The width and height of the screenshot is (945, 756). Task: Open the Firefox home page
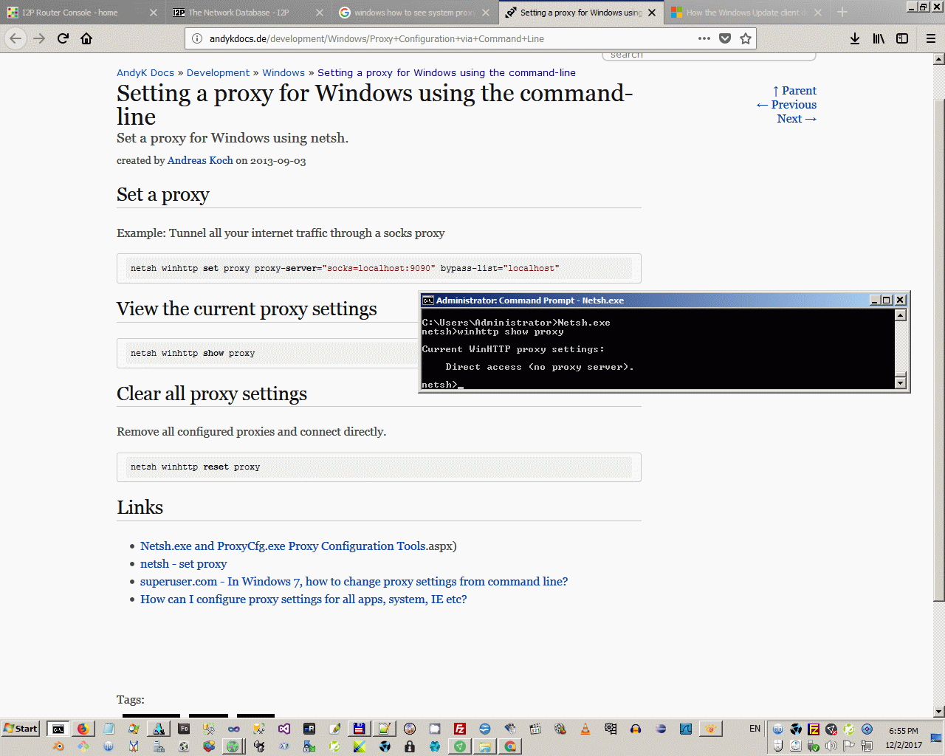click(86, 38)
